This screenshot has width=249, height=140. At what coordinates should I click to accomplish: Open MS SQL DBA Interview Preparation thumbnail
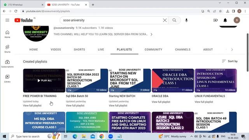point(44,122)
